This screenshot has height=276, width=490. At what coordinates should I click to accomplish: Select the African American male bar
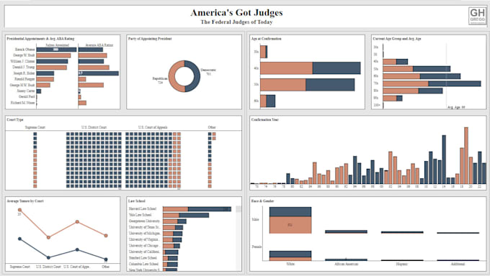[346, 231]
